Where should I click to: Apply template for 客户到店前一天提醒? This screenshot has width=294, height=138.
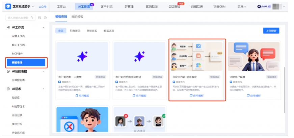(x=82, y=96)
